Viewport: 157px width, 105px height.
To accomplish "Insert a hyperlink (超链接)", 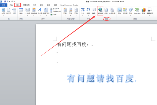I will click(x=100, y=11).
